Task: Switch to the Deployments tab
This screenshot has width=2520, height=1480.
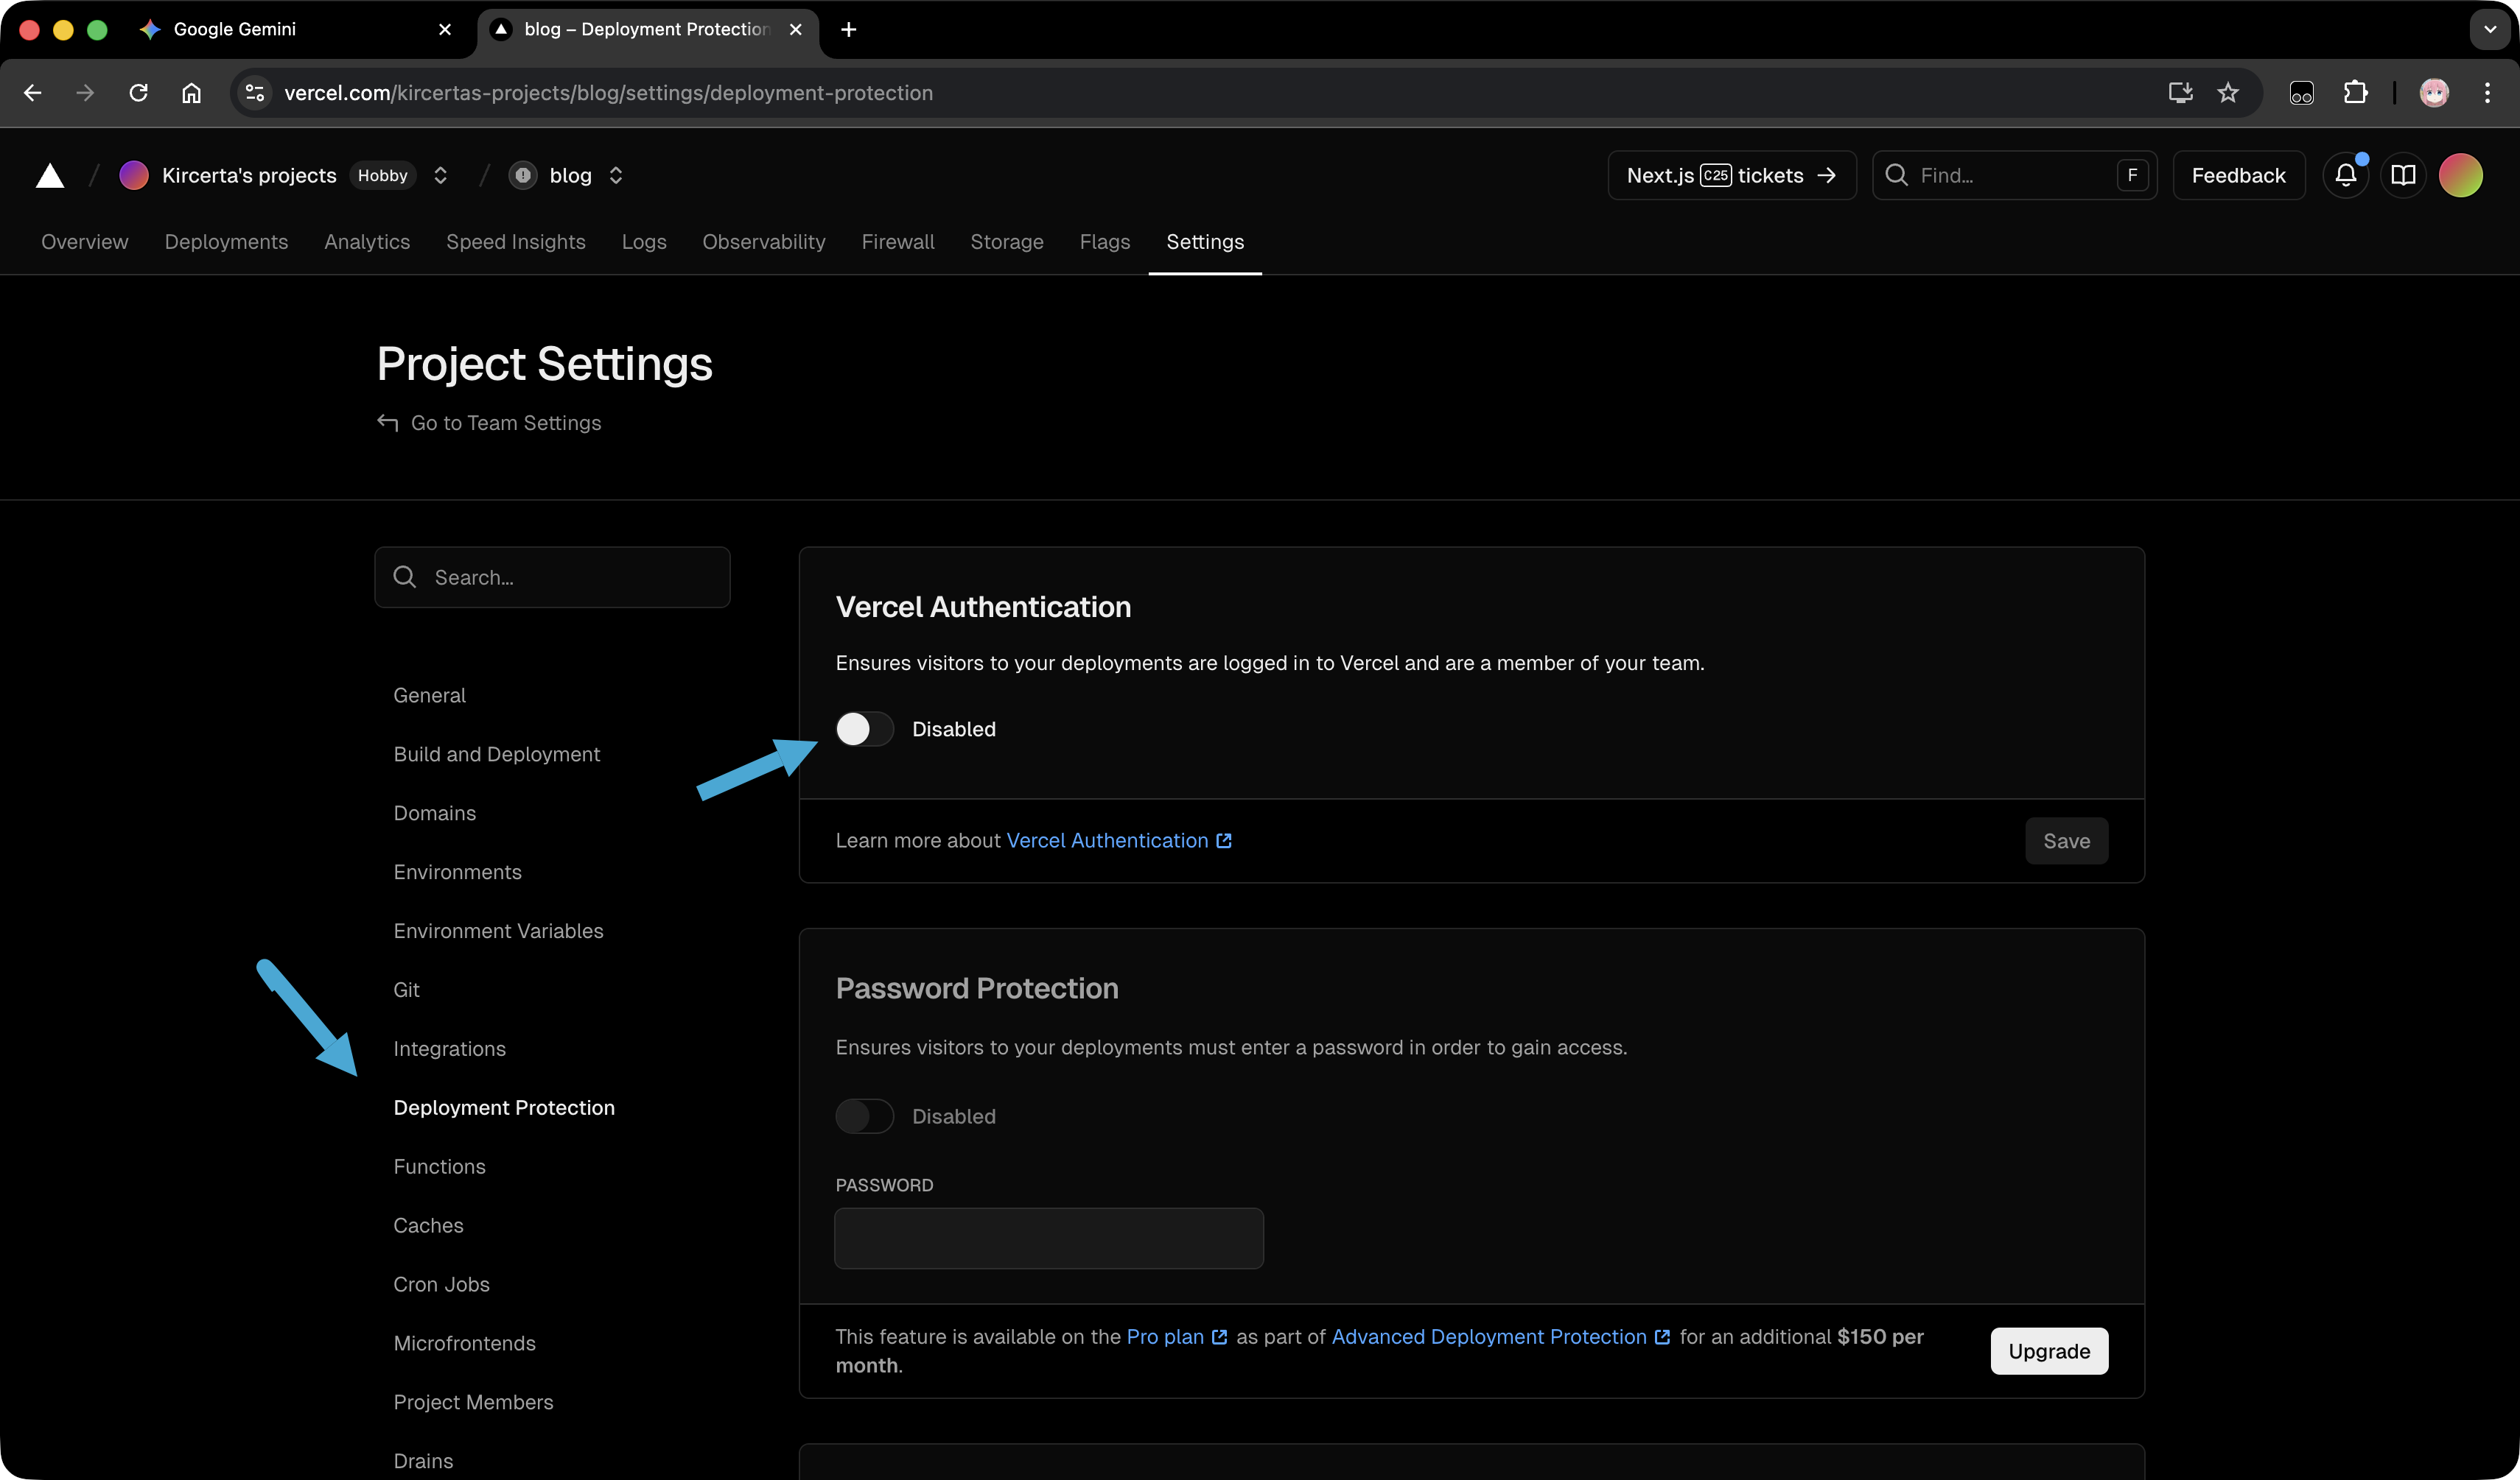Action: (x=226, y=242)
